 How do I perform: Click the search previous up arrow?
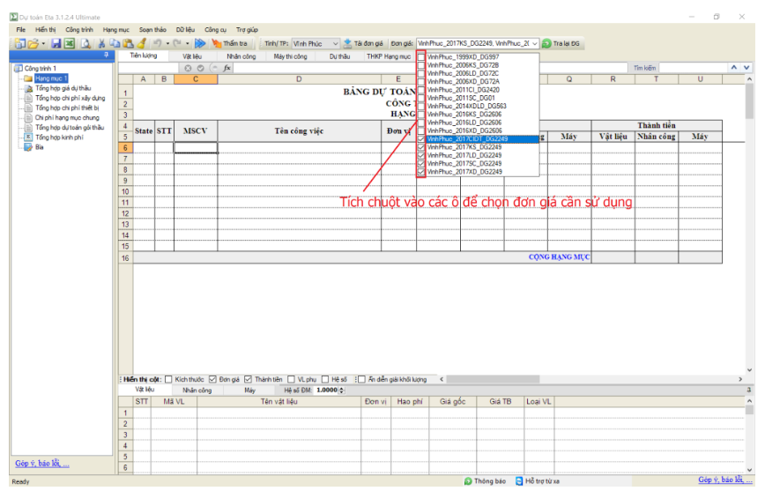(734, 68)
